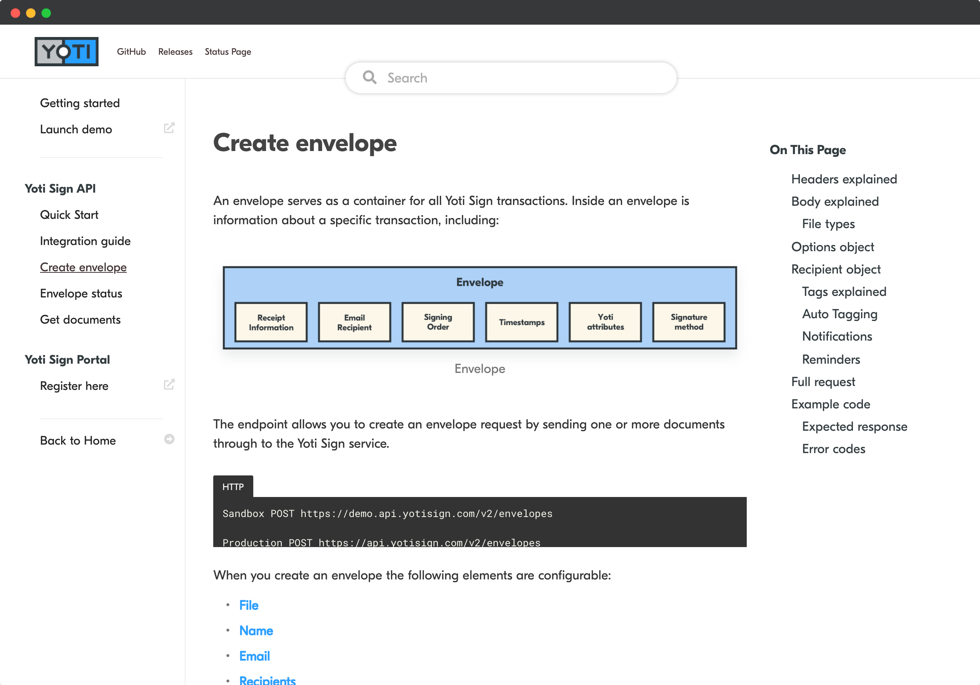Image resolution: width=980 pixels, height=685 pixels.
Task: Focus the Search input field
Action: 511,78
